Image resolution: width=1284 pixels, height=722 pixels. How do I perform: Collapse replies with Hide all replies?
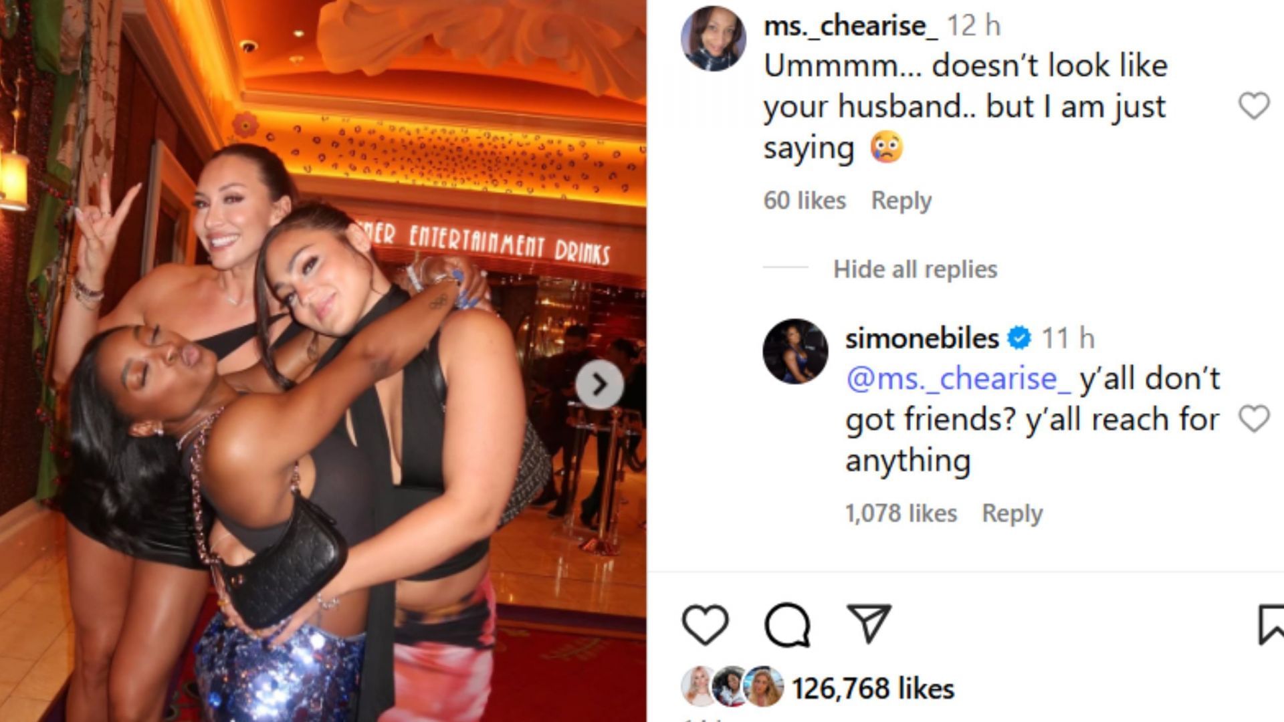click(x=915, y=269)
